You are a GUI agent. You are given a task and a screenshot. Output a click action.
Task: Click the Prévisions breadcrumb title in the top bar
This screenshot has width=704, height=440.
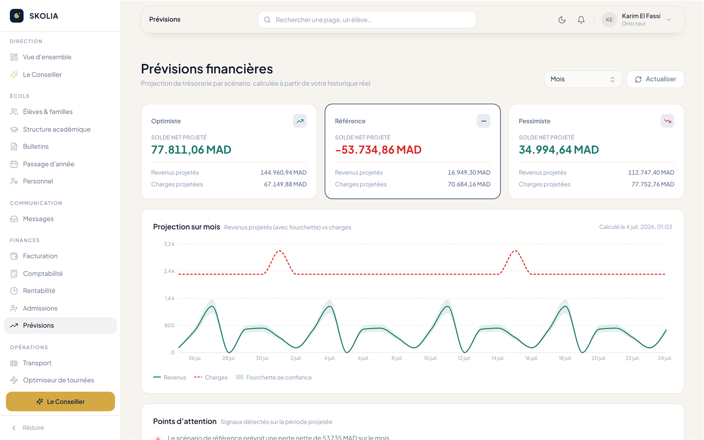(165, 19)
